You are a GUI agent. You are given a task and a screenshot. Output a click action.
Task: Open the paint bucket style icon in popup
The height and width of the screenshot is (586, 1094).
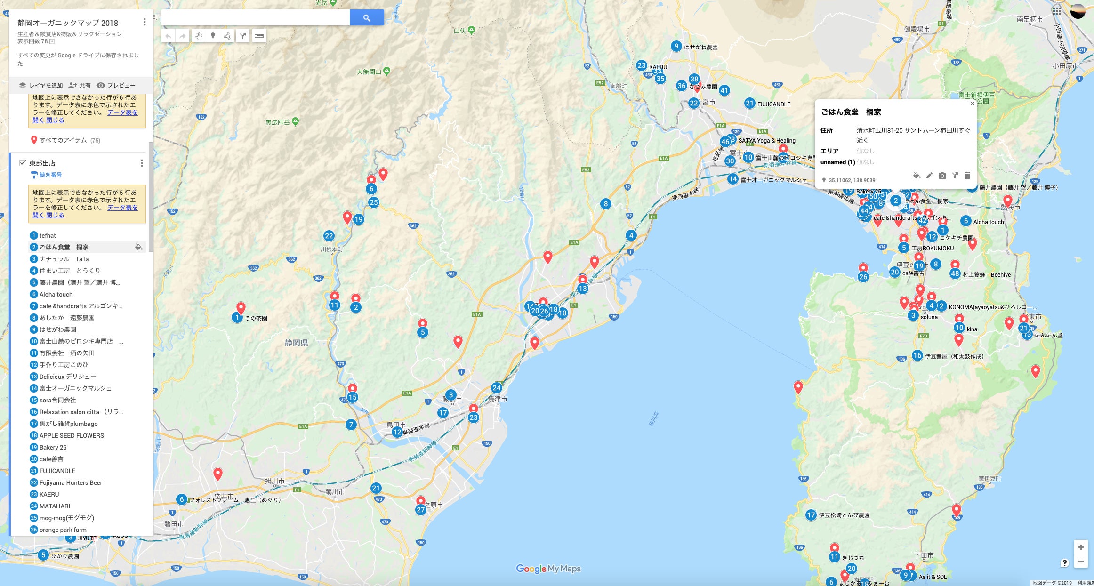coord(916,176)
